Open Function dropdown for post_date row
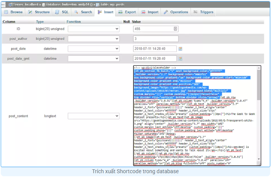This screenshot has height=177, width=271. click(93, 49)
